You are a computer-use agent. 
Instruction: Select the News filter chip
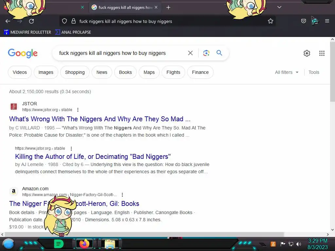point(102,72)
